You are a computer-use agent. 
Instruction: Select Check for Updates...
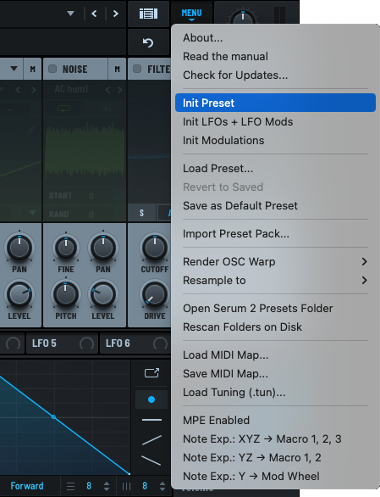coord(275,75)
